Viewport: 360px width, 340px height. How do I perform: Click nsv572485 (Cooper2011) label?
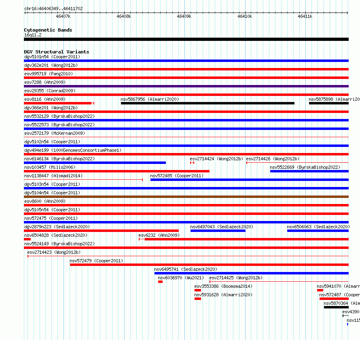[177, 176]
